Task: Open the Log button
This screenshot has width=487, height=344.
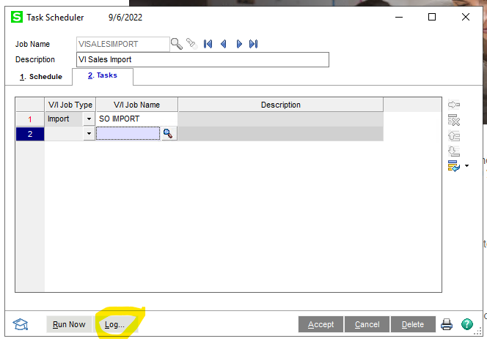Action: 114,324
